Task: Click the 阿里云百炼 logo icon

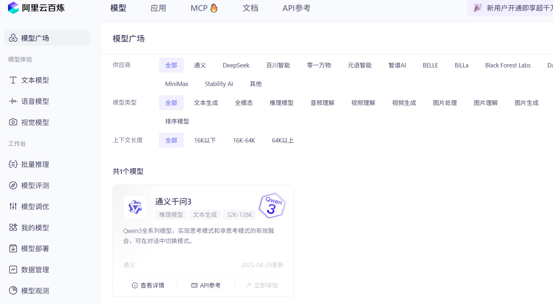Action: pyautogui.click(x=13, y=8)
